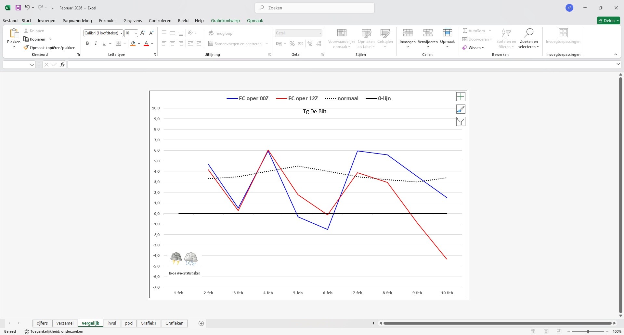The image size is (624, 335).
Task: Click the fill color bucket icon
Action: 133,43
